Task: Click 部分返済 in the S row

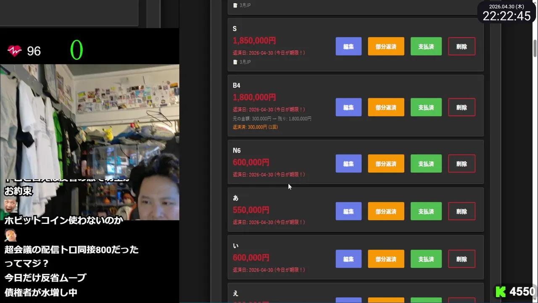Action: coord(386,46)
